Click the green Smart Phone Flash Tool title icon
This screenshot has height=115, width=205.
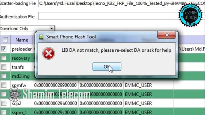[x=41, y=37]
